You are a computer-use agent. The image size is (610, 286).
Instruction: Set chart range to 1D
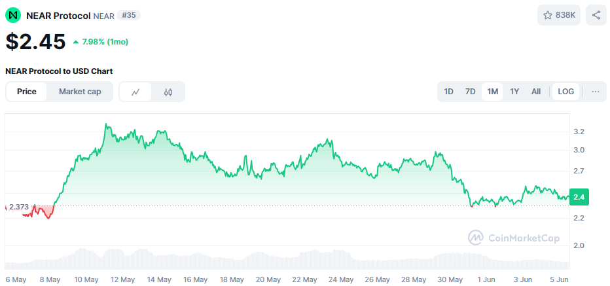(448, 92)
